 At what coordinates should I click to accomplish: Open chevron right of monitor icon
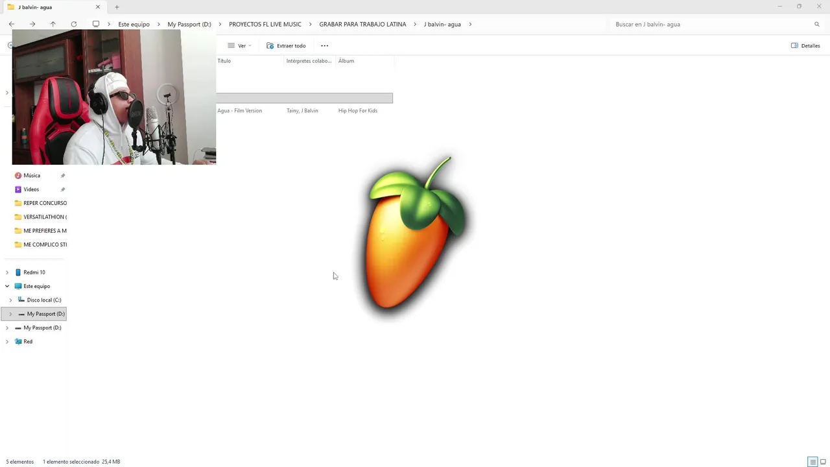[109, 24]
